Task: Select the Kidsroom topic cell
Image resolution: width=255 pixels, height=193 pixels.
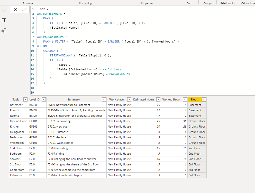Action: 19,175
